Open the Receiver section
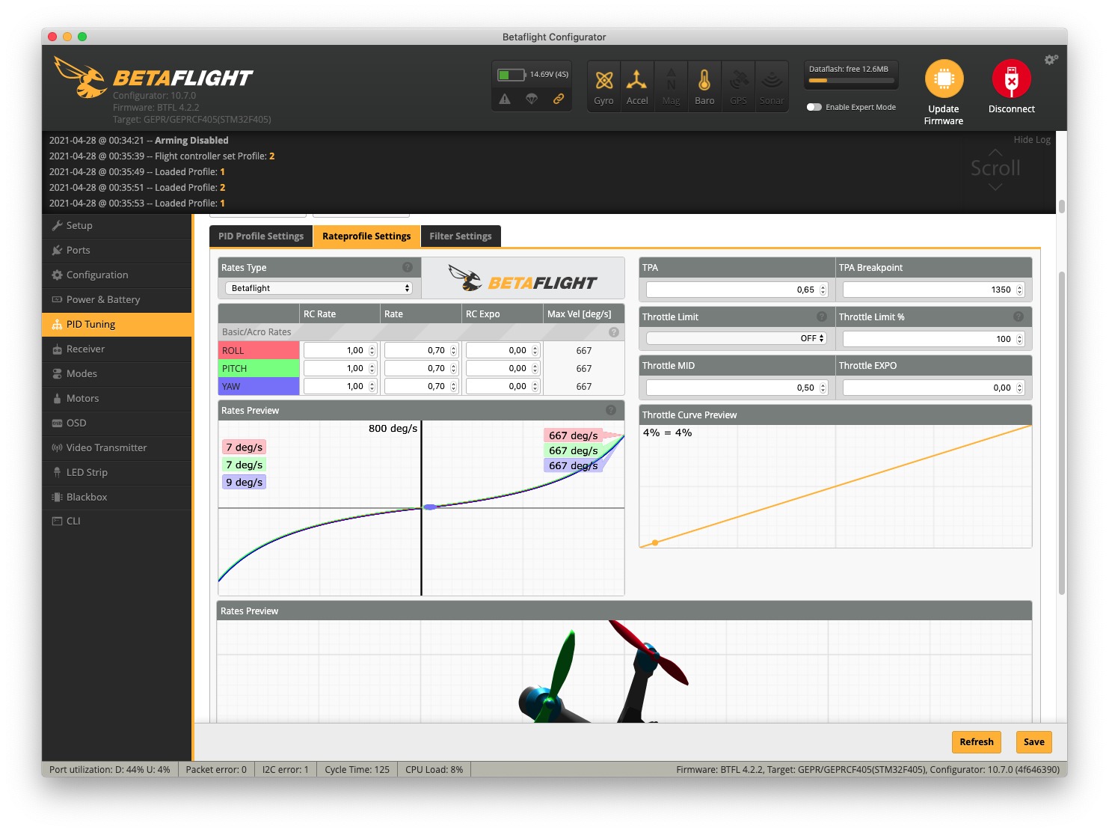 pyautogui.click(x=117, y=349)
